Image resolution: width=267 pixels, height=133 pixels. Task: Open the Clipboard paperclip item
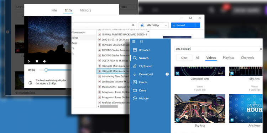142,66
